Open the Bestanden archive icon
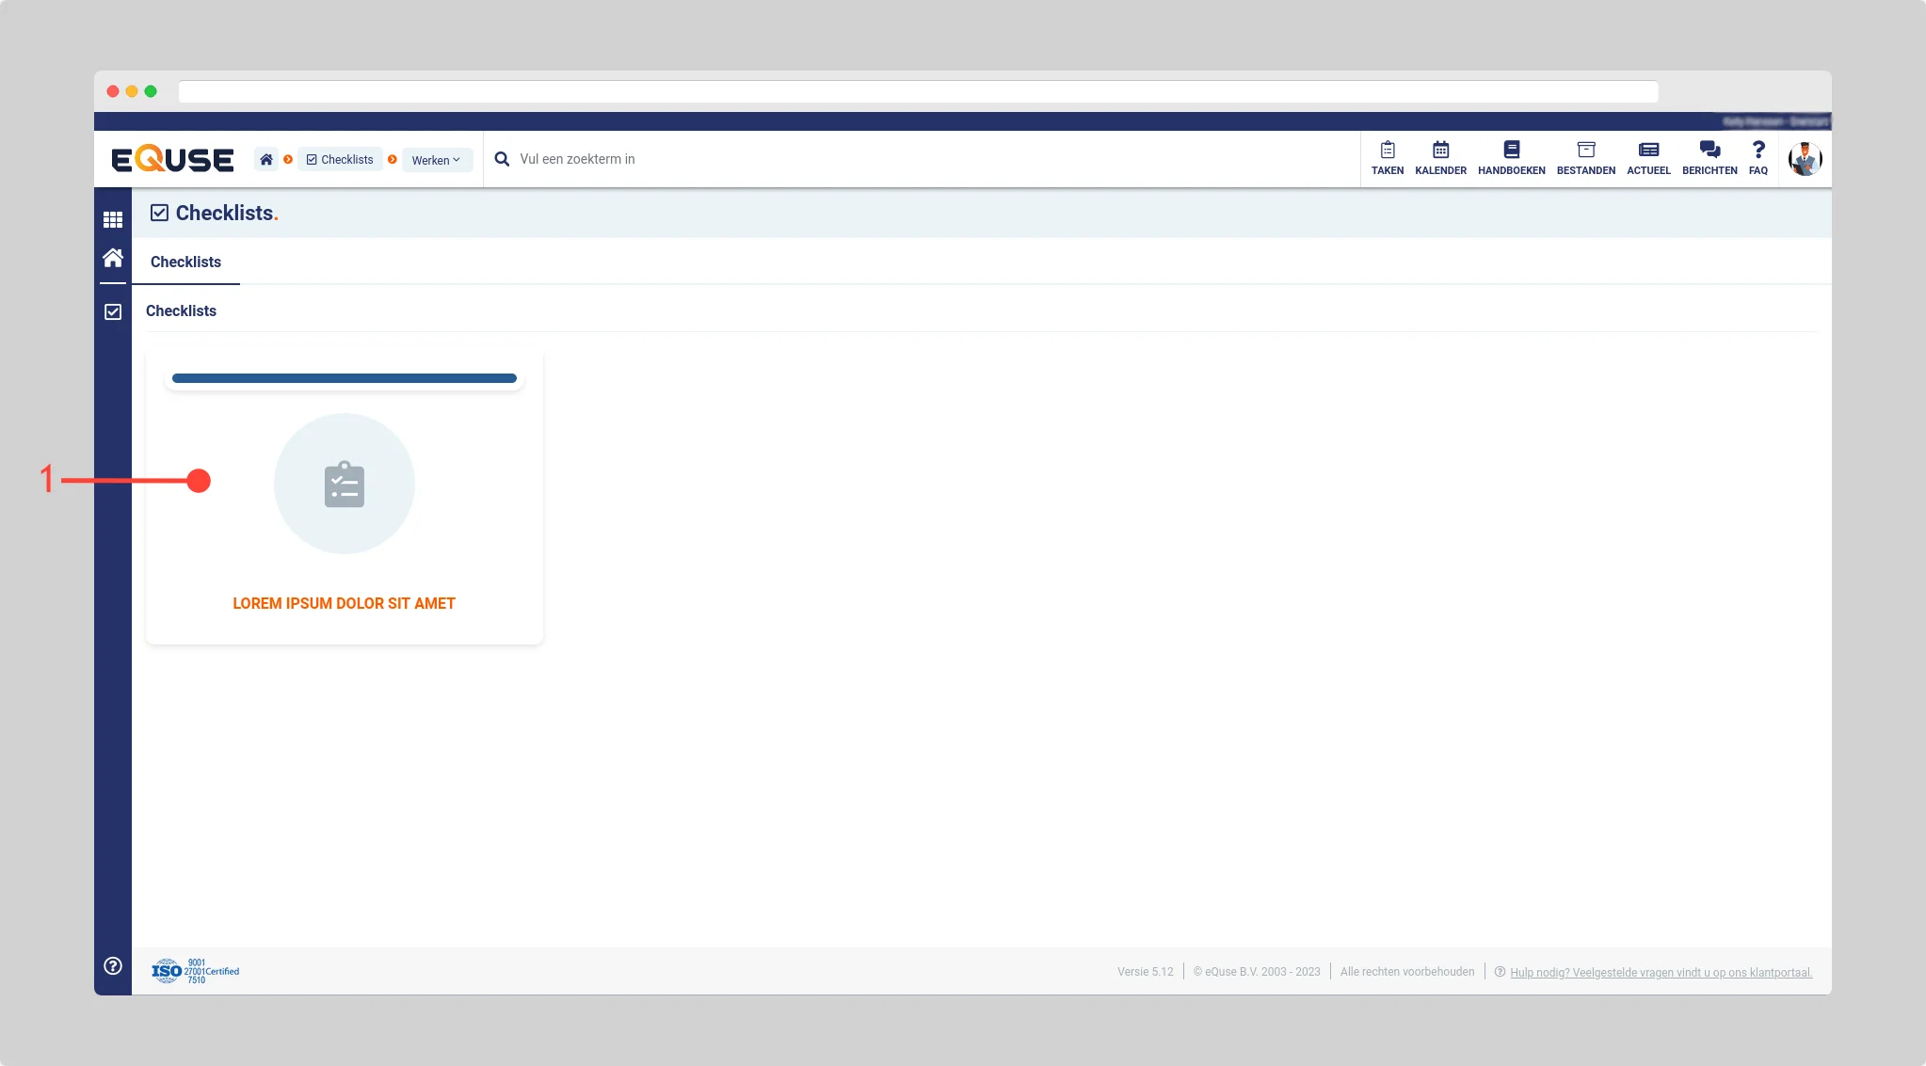The height and width of the screenshot is (1066, 1926). pos(1585,157)
